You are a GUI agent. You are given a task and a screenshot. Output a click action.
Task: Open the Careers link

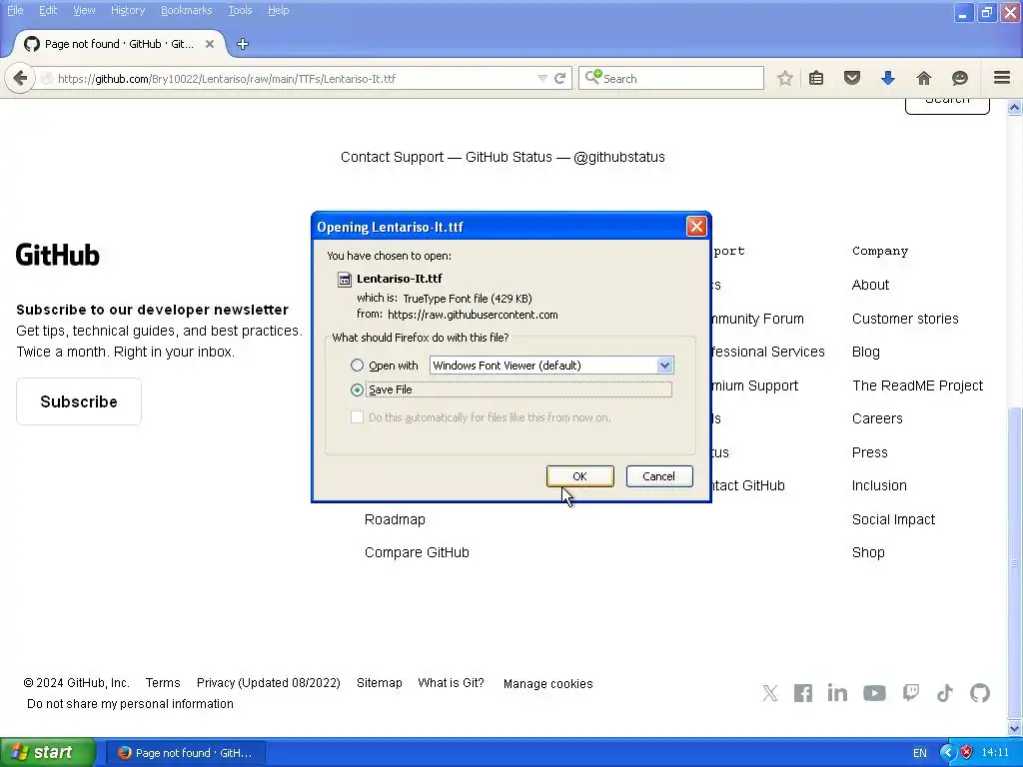877,418
